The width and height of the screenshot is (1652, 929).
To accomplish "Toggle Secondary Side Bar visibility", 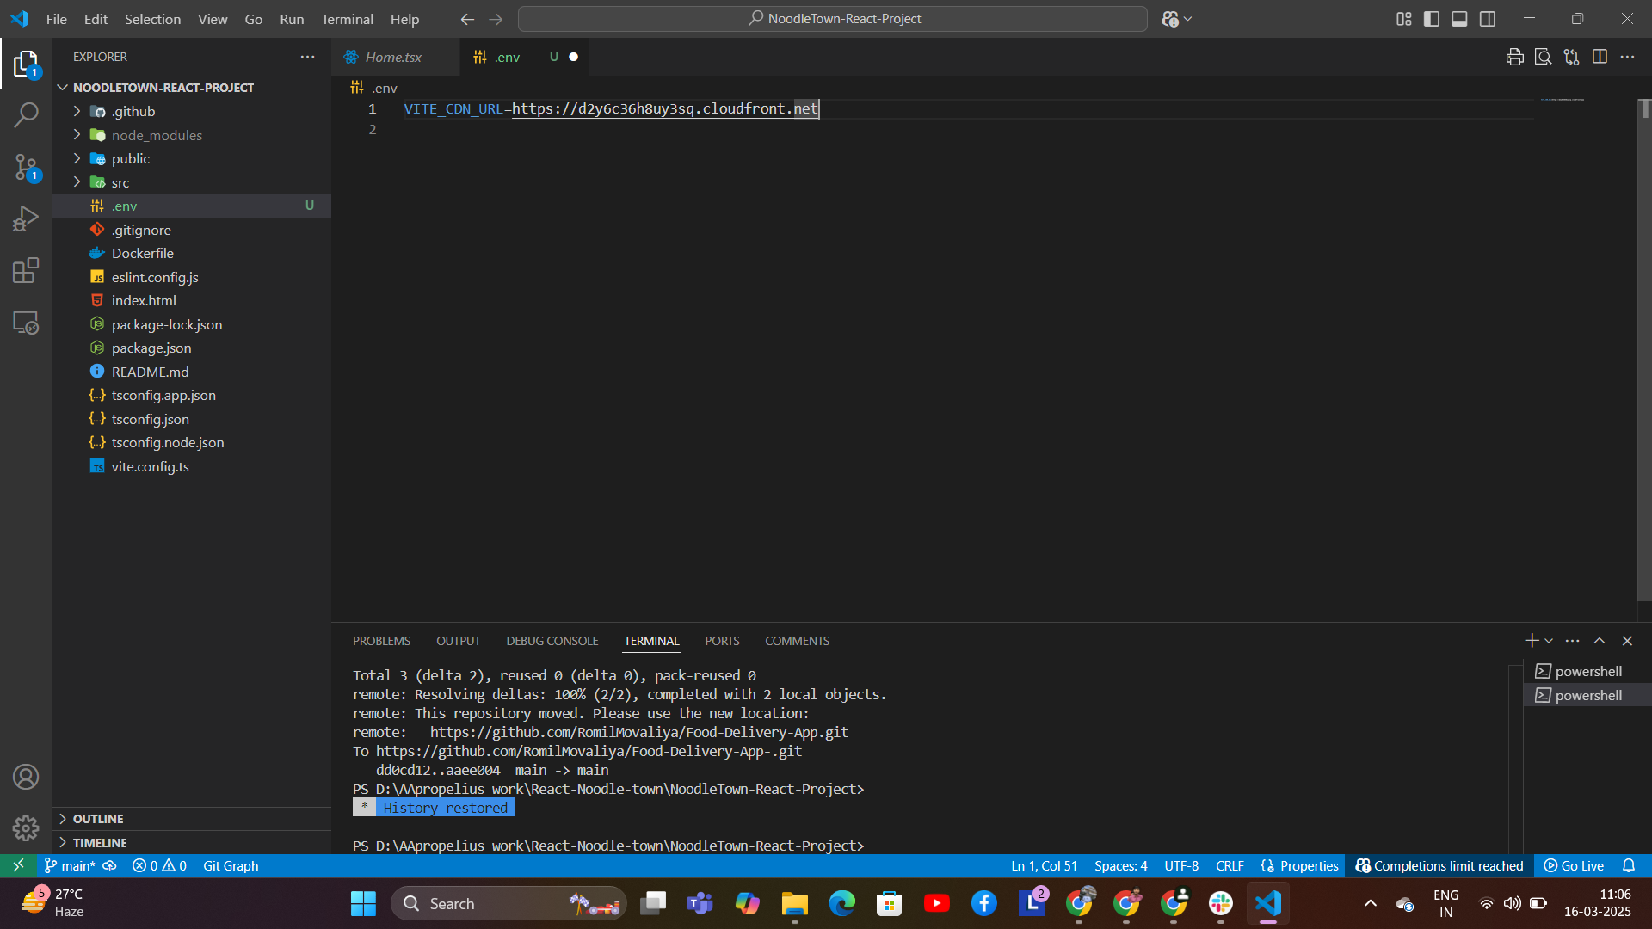I will click(x=1488, y=19).
